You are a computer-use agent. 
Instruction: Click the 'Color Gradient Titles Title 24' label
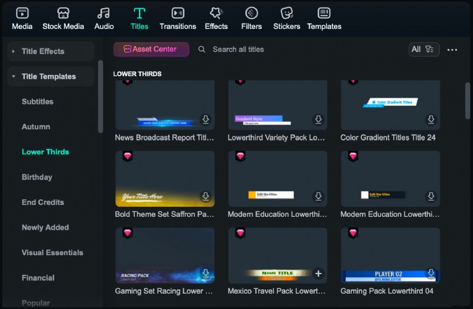pyautogui.click(x=388, y=138)
